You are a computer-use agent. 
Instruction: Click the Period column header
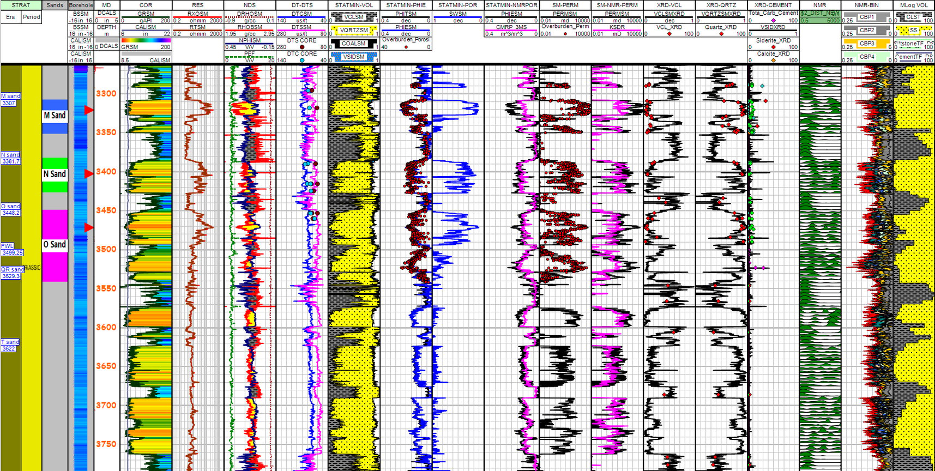pos(32,17)
